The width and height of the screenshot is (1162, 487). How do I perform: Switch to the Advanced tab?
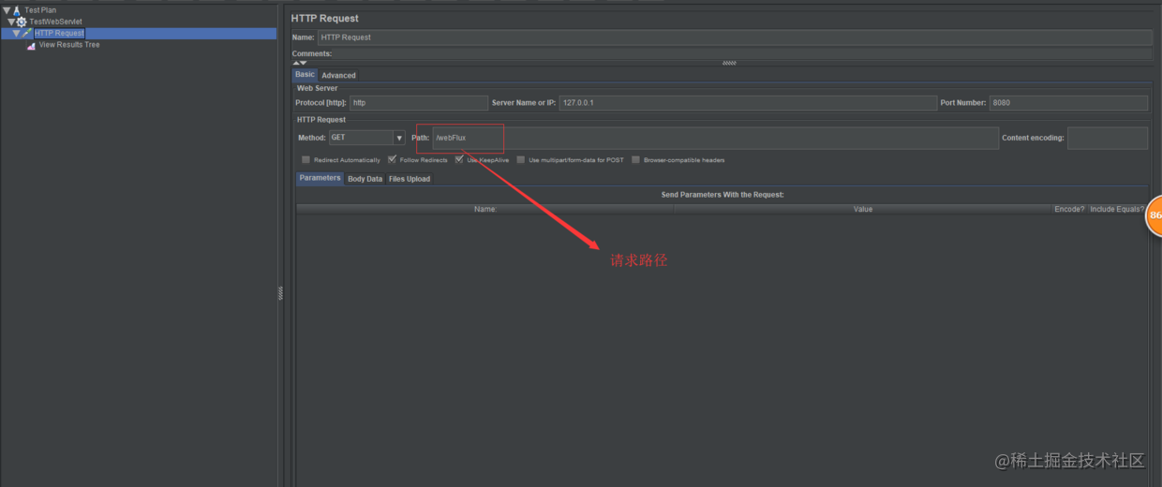coord(338,75)
